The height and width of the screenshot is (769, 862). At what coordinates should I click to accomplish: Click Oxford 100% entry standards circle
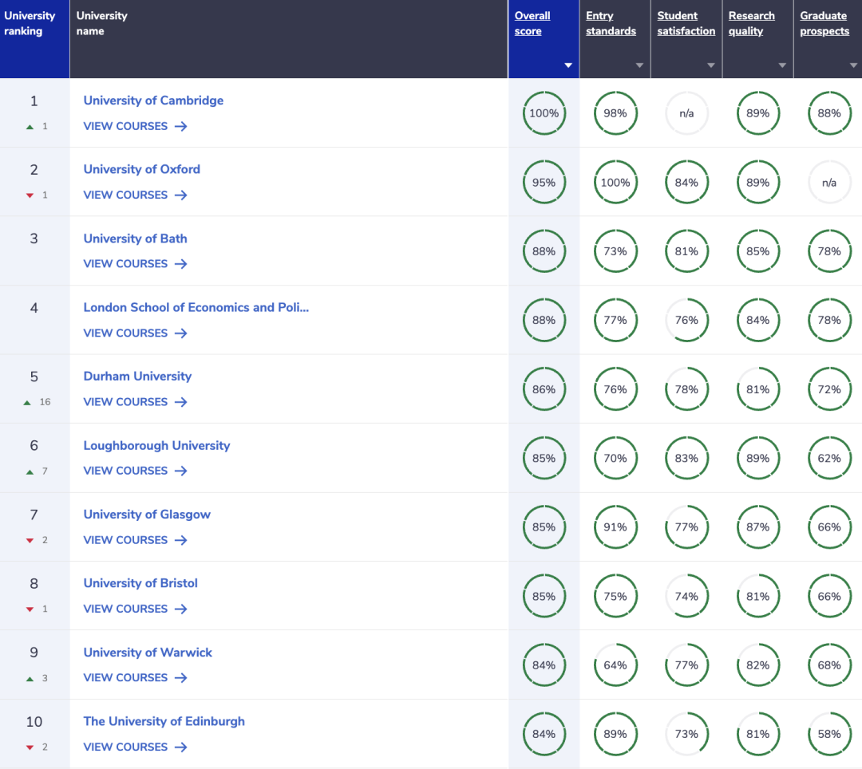point(615,182)
